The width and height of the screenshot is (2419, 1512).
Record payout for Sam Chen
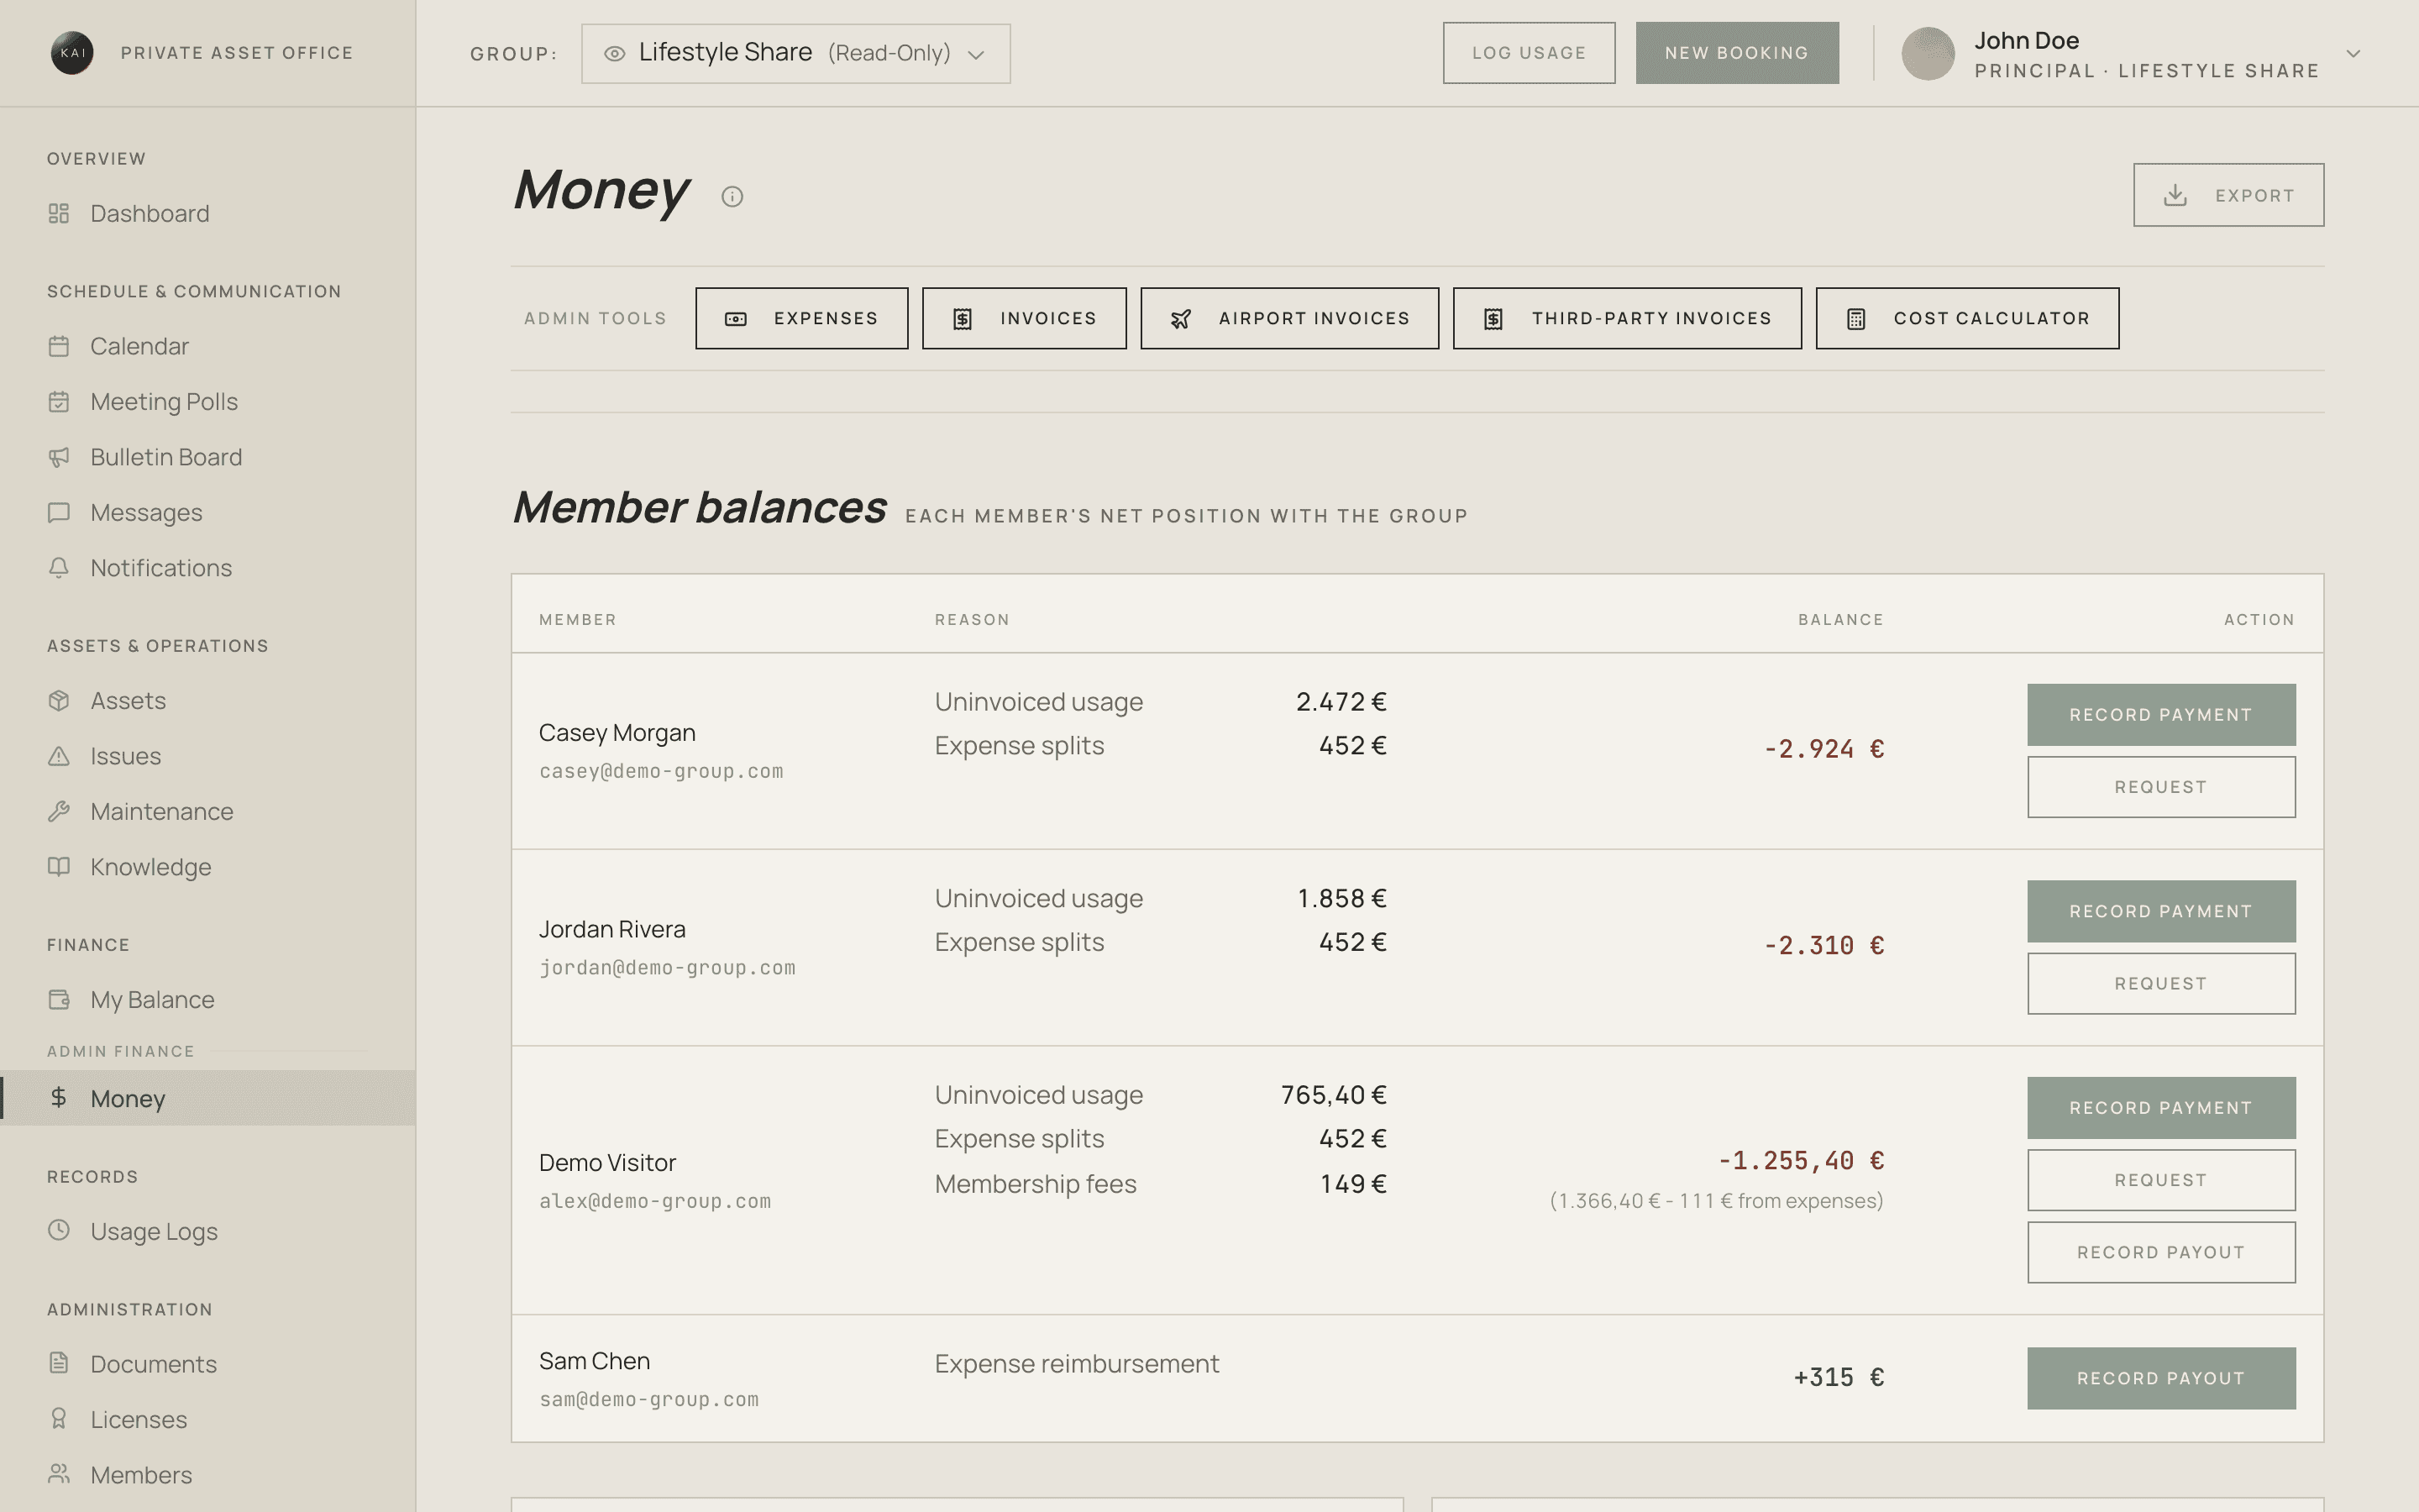(2161, 1378)
